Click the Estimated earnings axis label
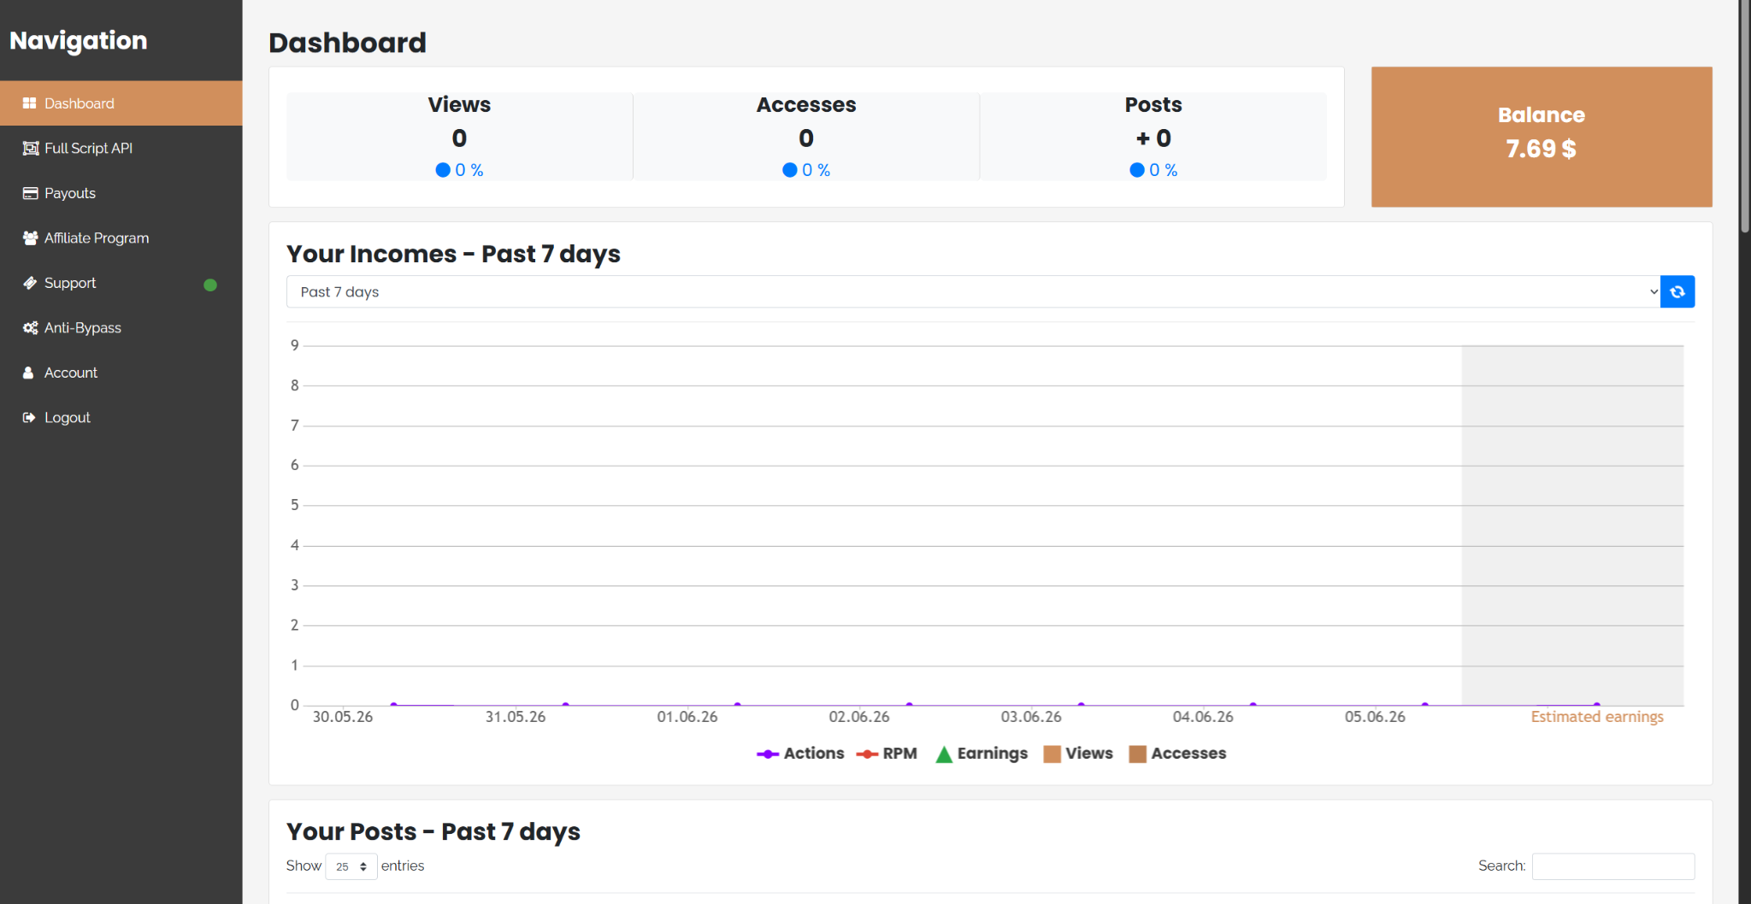1751x904 pixels. (1597, 717)
